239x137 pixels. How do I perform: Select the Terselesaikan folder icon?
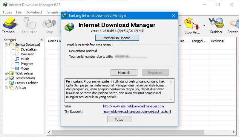tap(12, 78)
